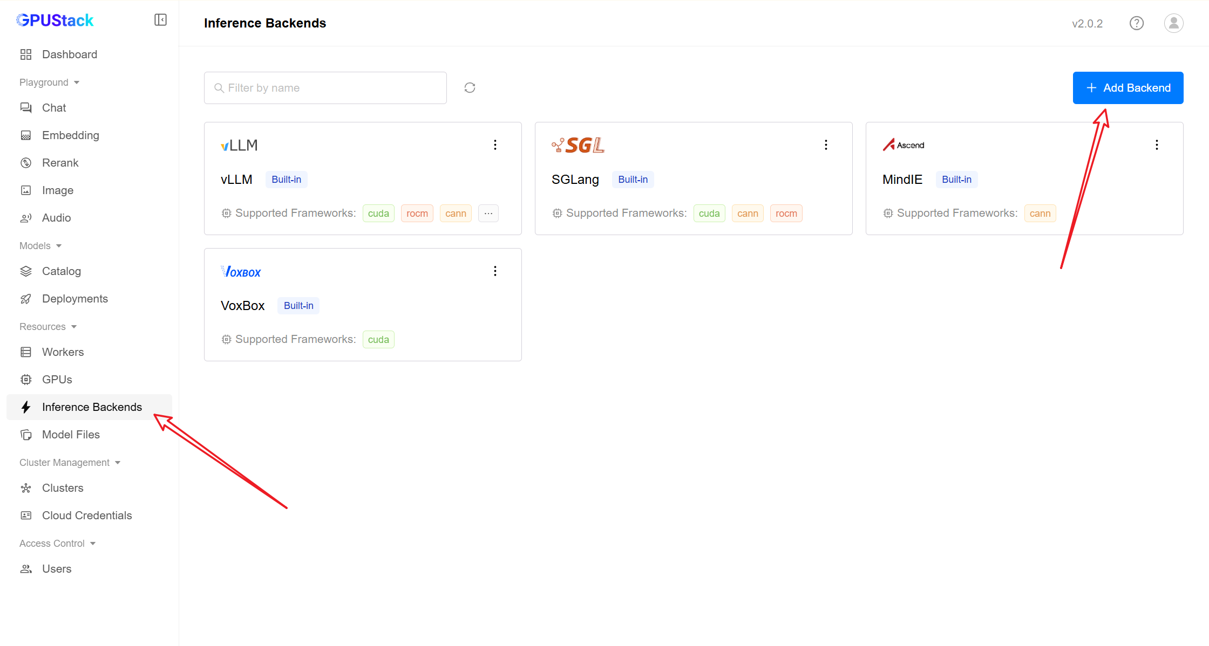Open SGLang card's three-dot menu
This screenshot has width=1209, height=646.
826,145
